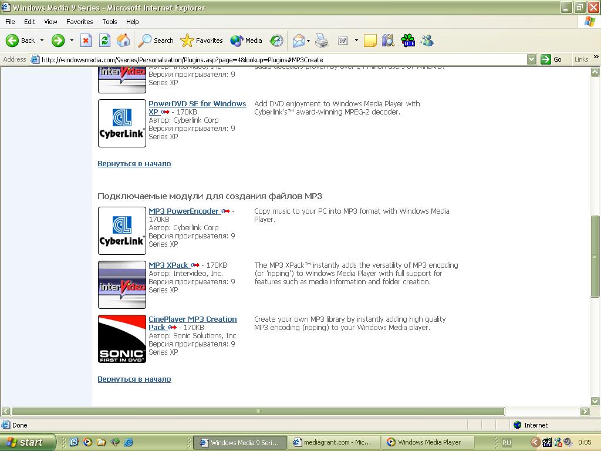Open the Mail toolbar icon
Screen dimensions: 601x451
(x=298, y=41)
